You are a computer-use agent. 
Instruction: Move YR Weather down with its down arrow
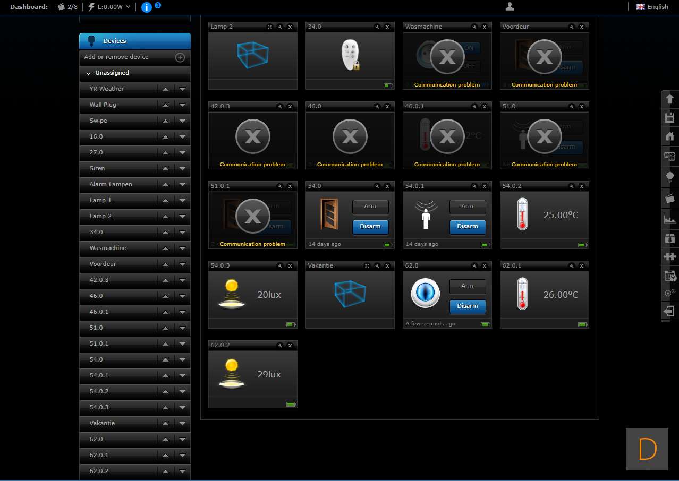pyautogui.click(x=182, y=89)
